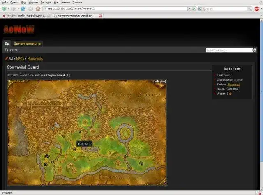Viewport: 263px width, 195px height.
Task: Select the БД site tab
Action: 7,44
